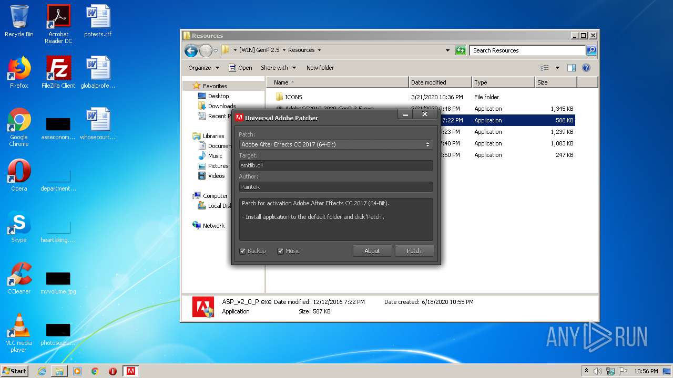
Task: Open the potests.rtf desktop file
Action: point(98,21)
